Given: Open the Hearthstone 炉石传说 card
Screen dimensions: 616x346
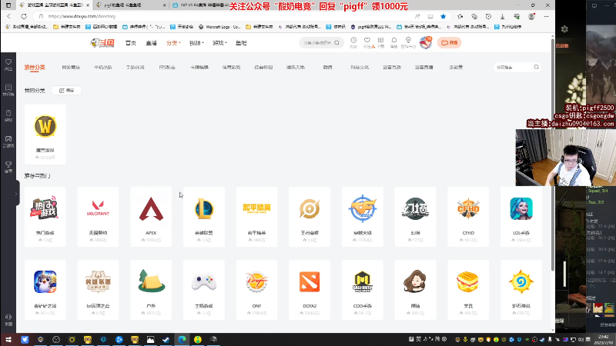Looking at the screenshot, I should click(521, 290).
